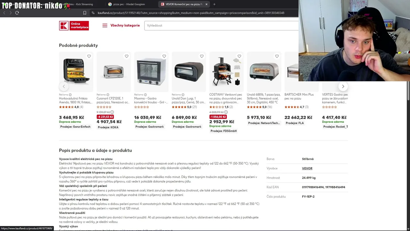Show previous similar products in carousel
This screenshot has width=410, height=231.
tap(64, 86)
